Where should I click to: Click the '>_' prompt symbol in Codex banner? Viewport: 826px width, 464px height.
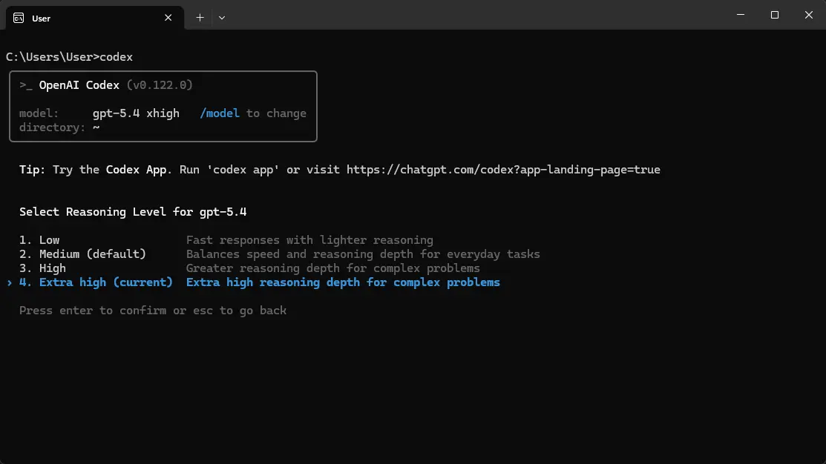point(26,84)
